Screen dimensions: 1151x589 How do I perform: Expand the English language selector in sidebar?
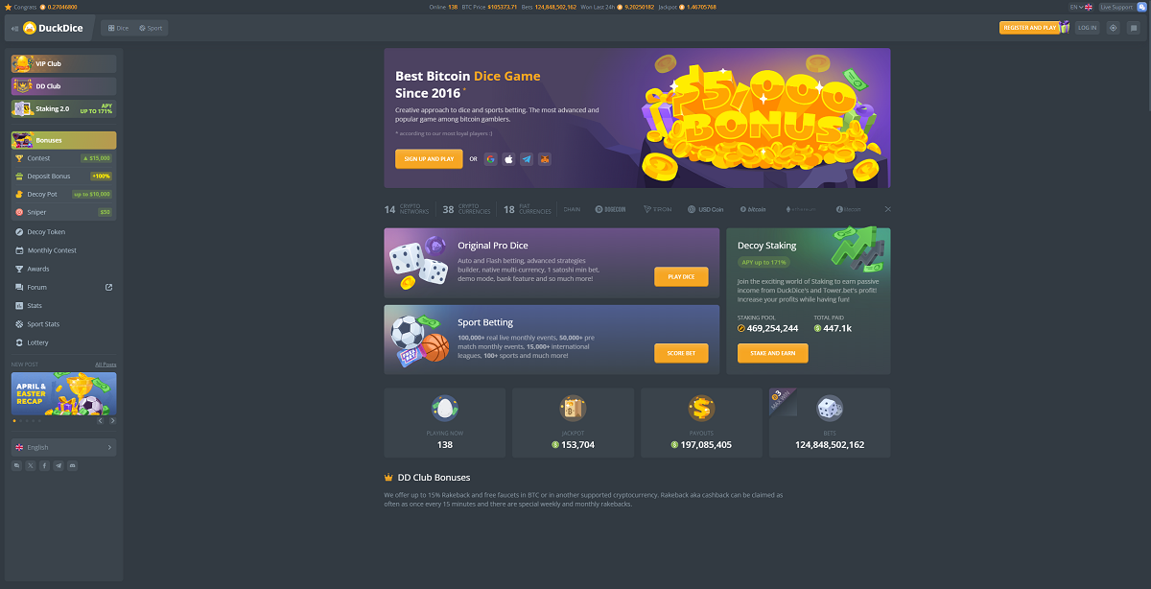coord(63,447)
